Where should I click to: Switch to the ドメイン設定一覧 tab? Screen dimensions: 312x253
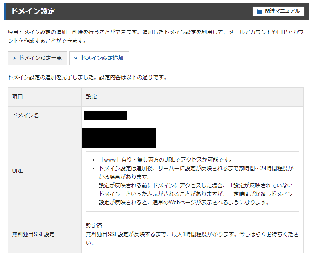[x=37, y=58]
